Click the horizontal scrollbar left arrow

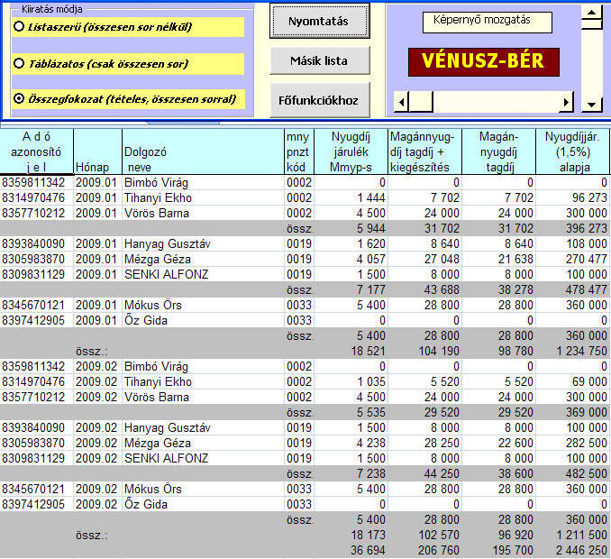401,103
